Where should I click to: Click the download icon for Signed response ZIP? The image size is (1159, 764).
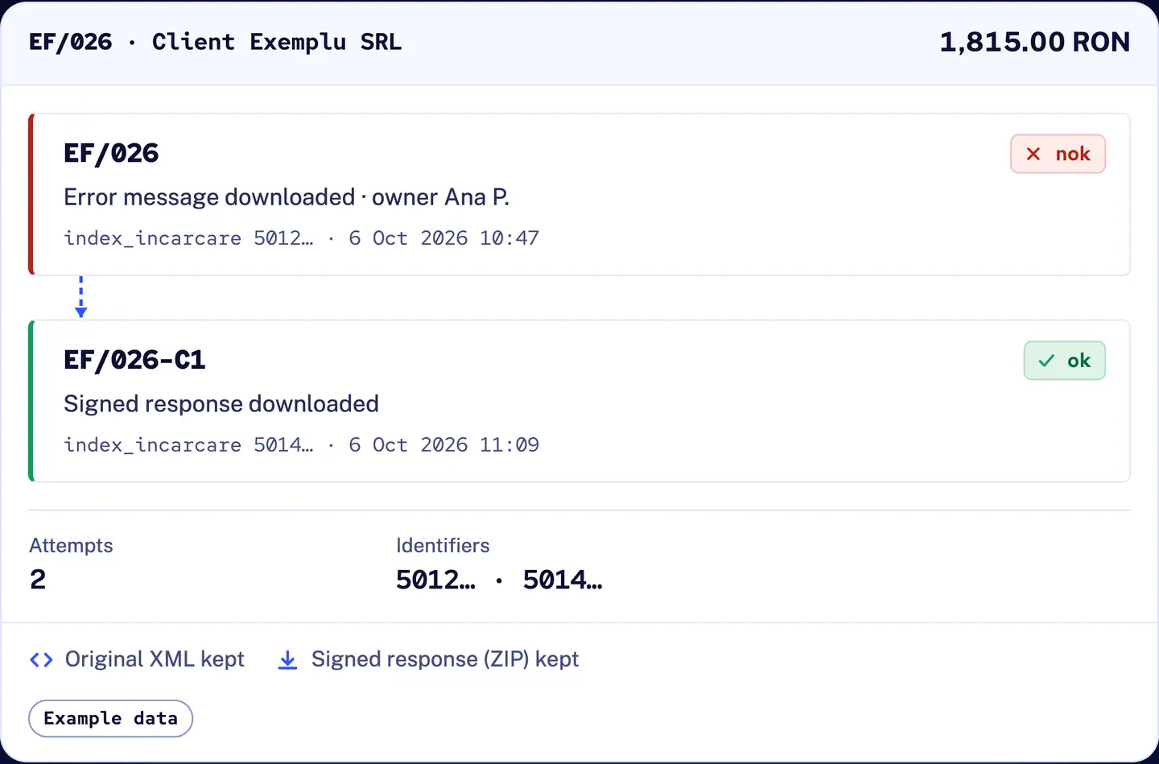[x=287, y=660]
